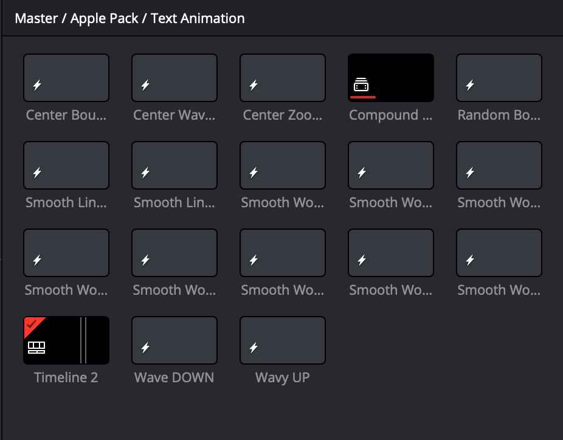Click the lightning bolt icon on Wave DOWN
This screenshot has height=440, width=563.
click(145, 348)
